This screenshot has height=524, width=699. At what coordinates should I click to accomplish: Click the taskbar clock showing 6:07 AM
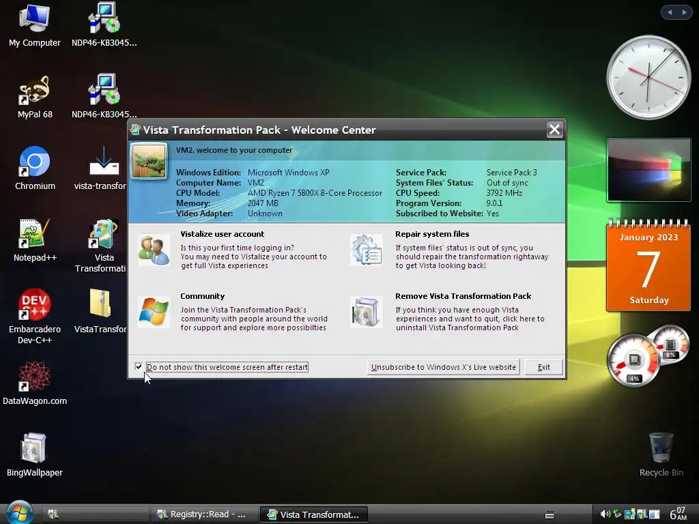678,514
